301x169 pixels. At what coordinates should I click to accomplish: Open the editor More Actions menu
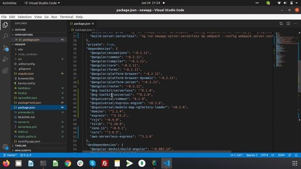295,23
